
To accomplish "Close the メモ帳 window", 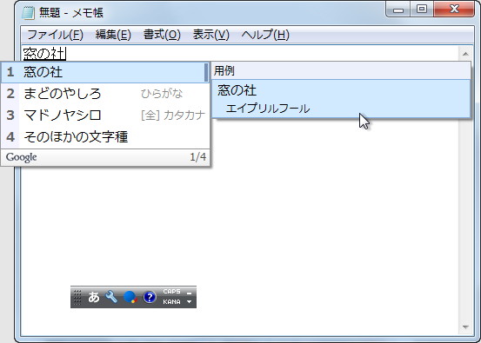I will [x=454, y=10].
